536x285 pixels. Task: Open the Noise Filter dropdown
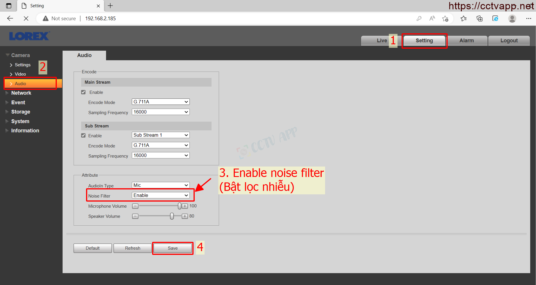[161, 195]
